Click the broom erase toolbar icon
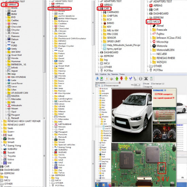 135,79
